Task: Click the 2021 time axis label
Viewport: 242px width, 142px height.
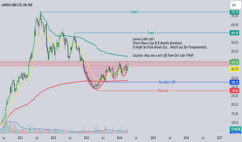Action: [x=20, y=138]
